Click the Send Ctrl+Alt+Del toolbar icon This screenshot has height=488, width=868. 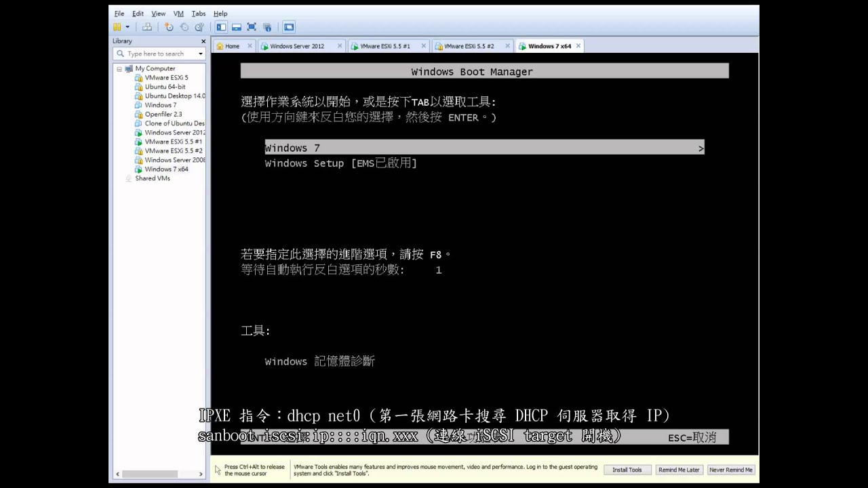[147, 27]
